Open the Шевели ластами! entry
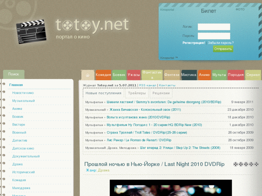262x196 pixels. (164, 102)
